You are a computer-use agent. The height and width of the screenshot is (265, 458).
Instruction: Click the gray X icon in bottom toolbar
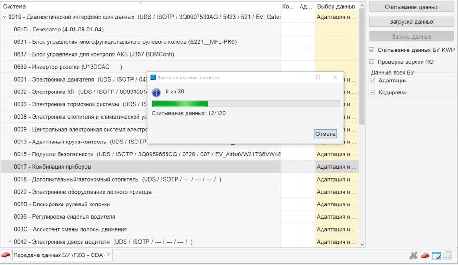click(413, 255)
